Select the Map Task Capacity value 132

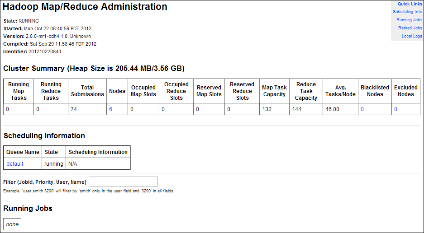point(267,109)
